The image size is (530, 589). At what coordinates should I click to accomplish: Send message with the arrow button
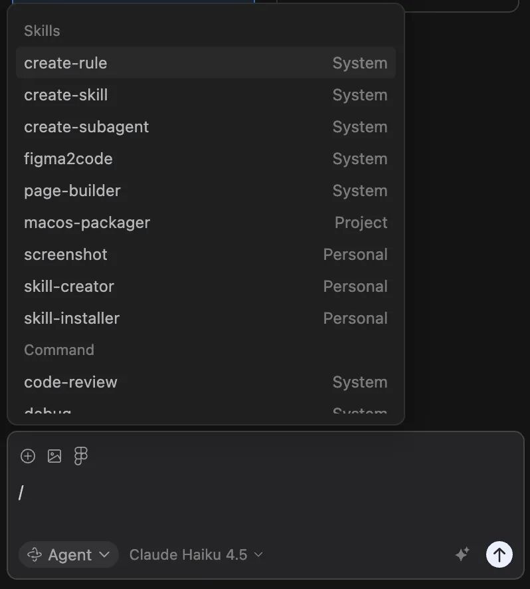point(499,554)
